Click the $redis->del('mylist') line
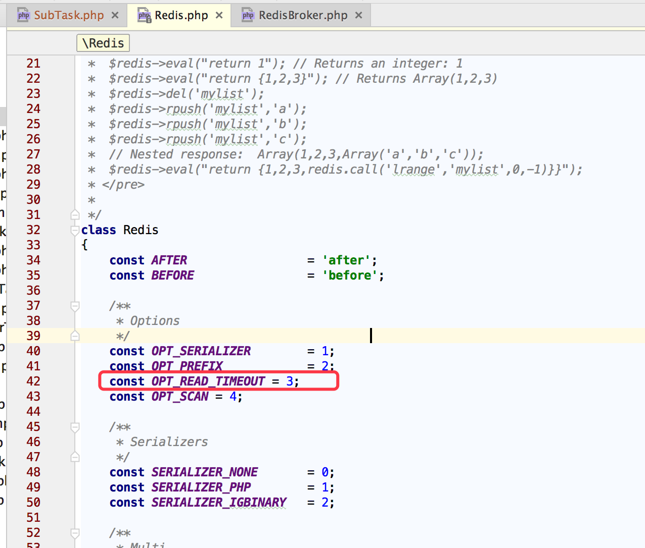This screenshot has width=645, height=548. pyautogui.click(x=187, y=94)
